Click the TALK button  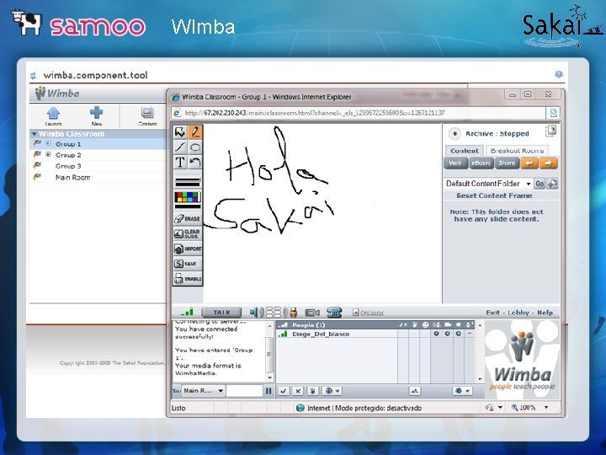point(222,313)
